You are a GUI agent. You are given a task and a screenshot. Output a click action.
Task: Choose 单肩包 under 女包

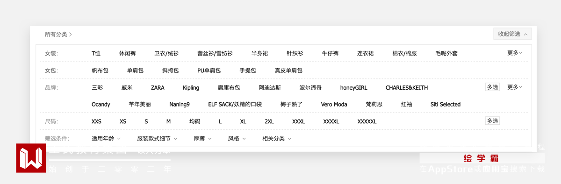click(135, 71)
